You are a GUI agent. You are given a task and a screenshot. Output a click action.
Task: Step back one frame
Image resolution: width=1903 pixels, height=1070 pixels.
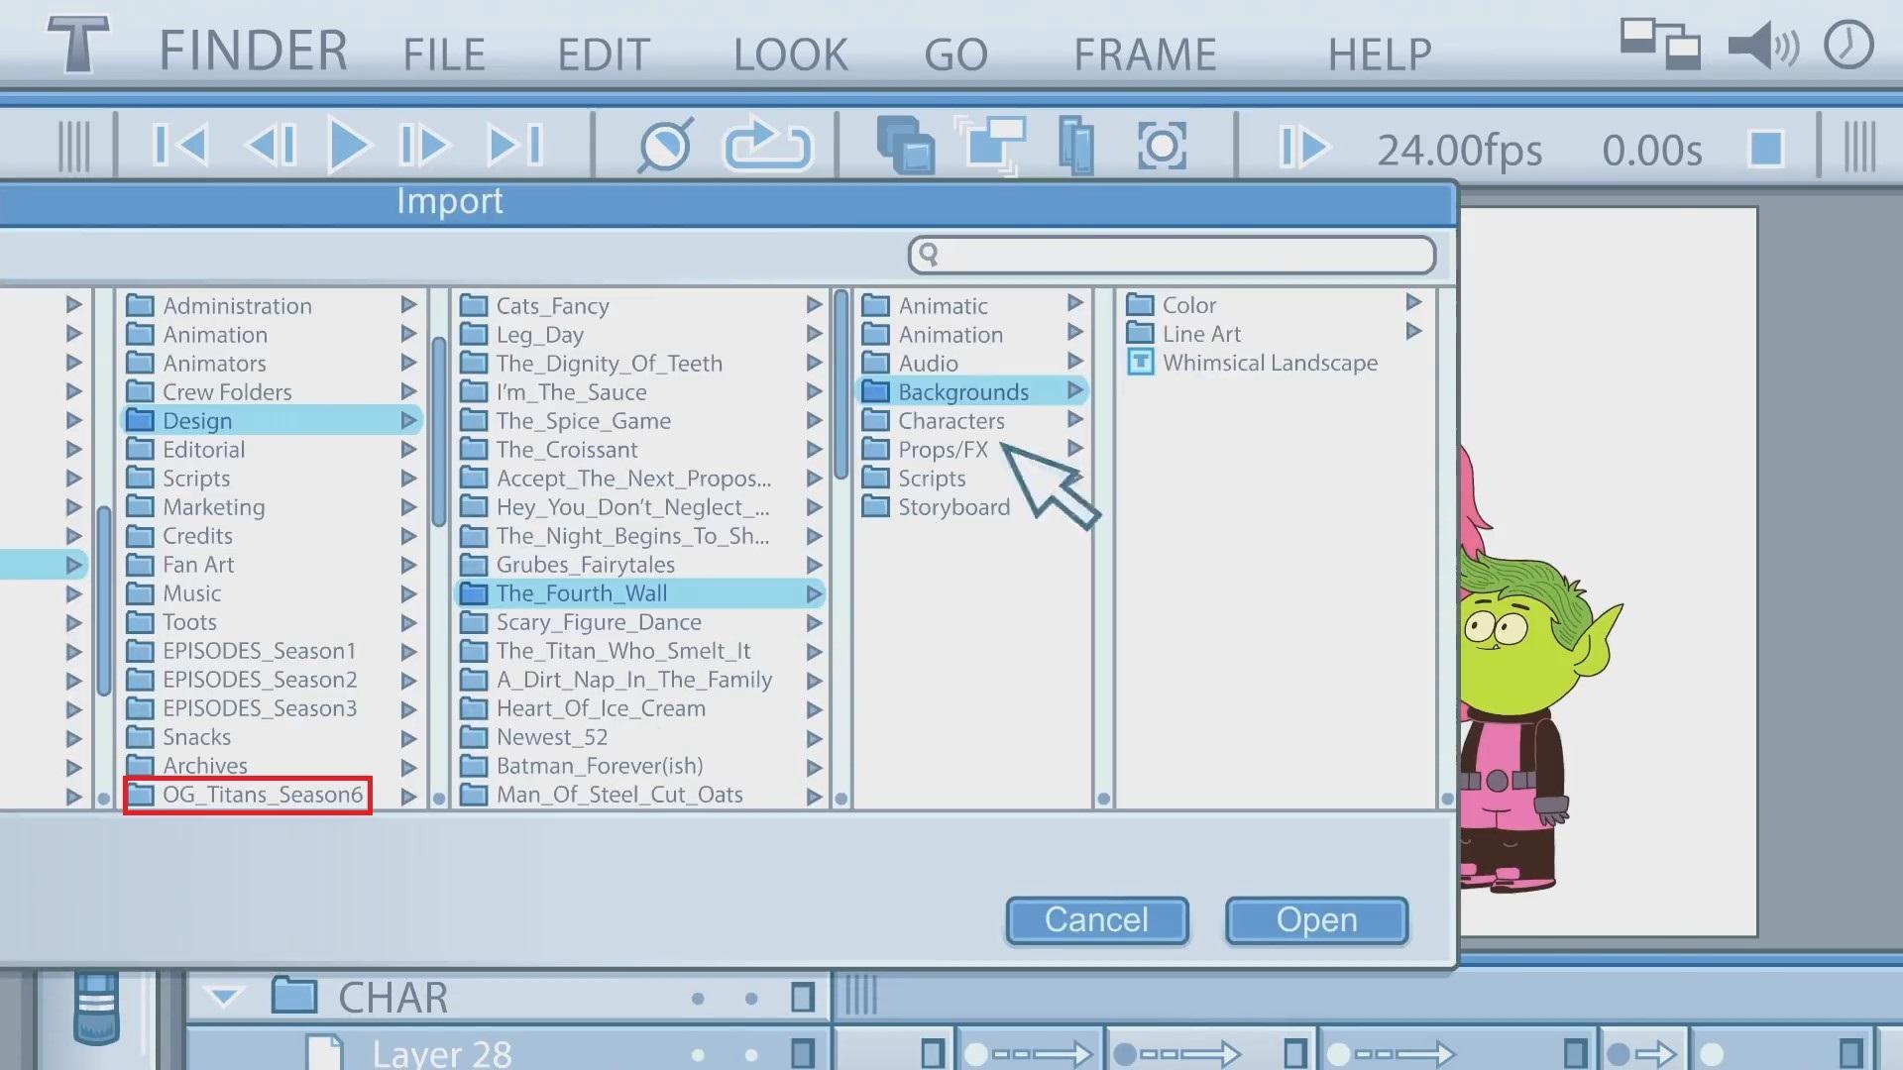(x=270, y=146)
